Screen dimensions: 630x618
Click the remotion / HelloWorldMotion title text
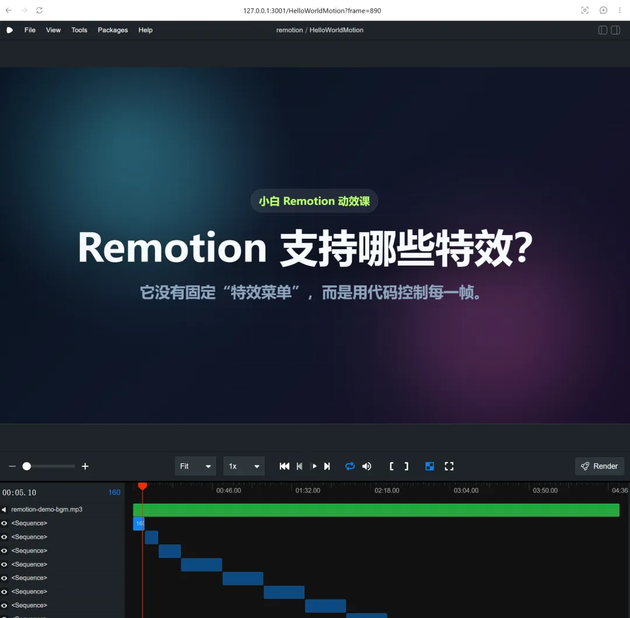[320, 30]
